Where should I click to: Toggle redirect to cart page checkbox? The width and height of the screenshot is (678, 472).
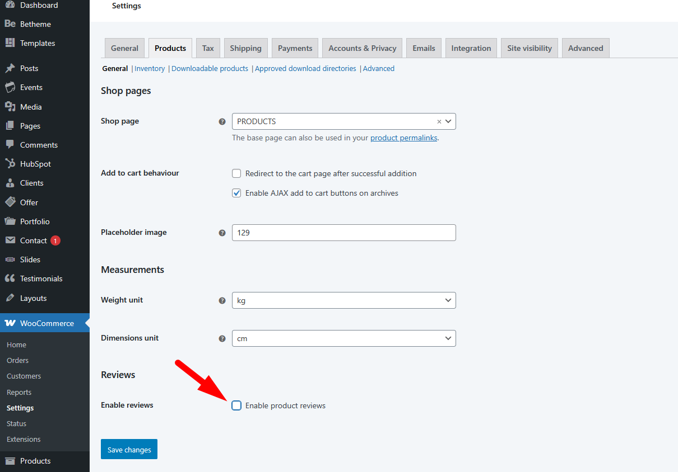[x=236, y=173]
